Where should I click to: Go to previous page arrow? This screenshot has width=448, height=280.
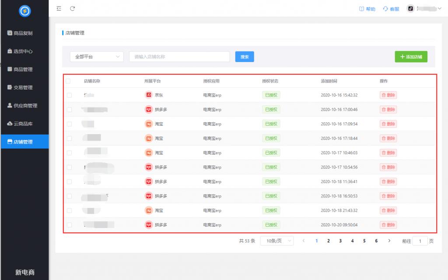coord(304,241)
